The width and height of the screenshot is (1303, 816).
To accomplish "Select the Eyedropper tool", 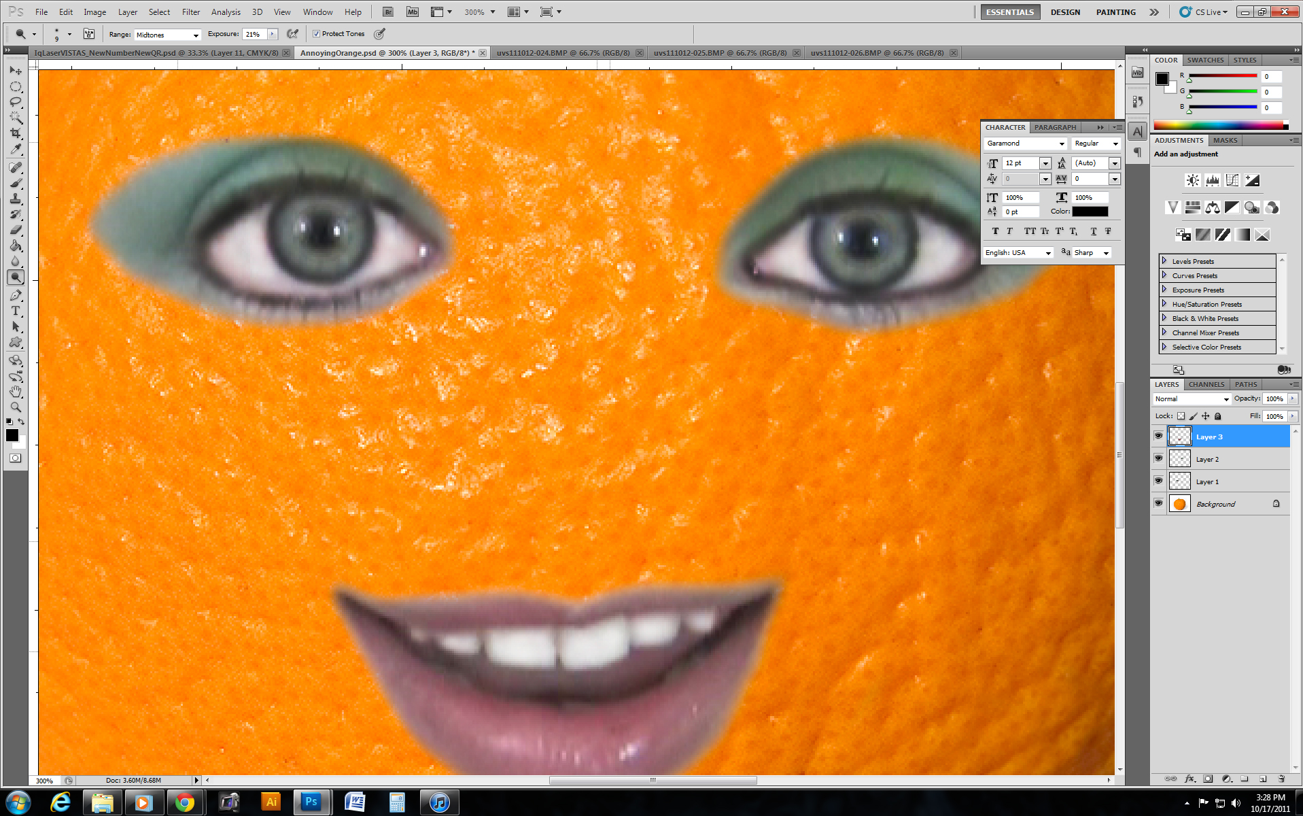I will coord(16,149).
